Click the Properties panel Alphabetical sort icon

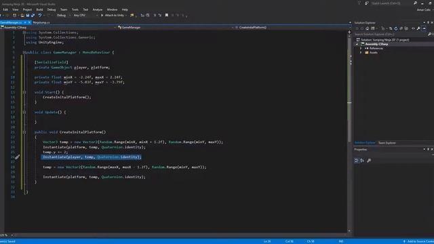click(x=362, y=161)
